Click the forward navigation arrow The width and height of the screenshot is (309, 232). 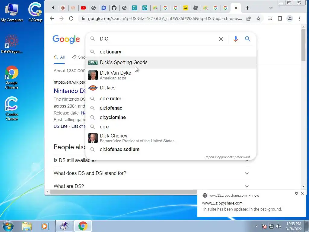coord(62,18)
